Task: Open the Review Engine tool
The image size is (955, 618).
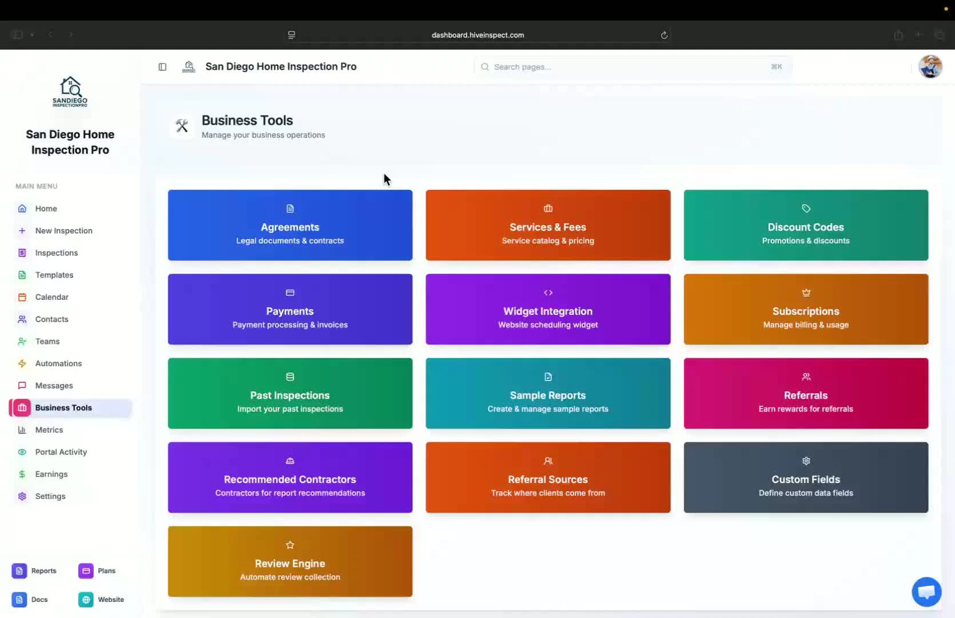Action: pos(289,562)
